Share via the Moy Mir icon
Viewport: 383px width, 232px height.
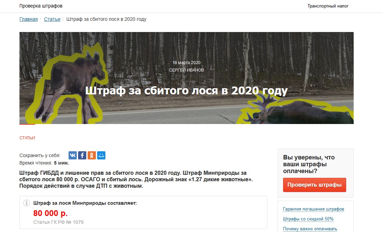pyautogui.click(x=101, y=155)
